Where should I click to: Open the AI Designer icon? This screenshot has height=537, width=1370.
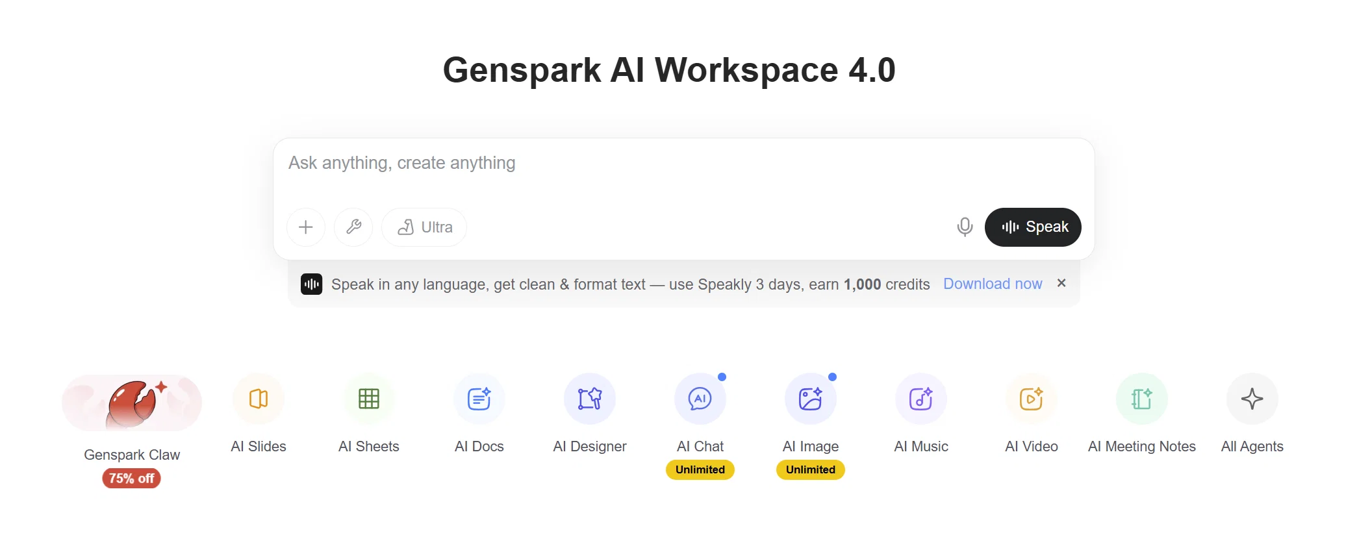[590, 399]
